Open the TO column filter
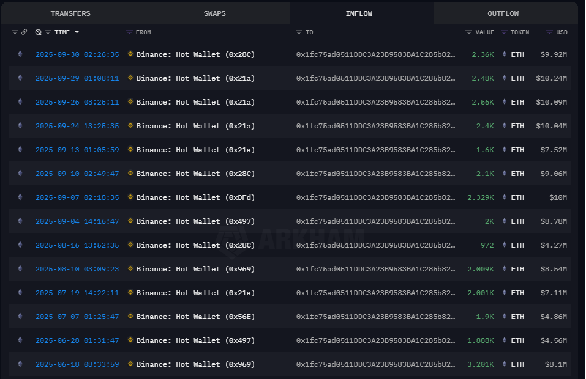Image resolution: width=586 pixels, height=379 pixels. pyautogui.click(x=299, y=32)
